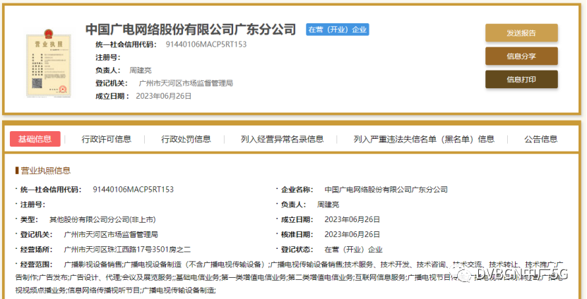Select the 列入严重违法失信名单（黑名单）信息 tab
Image resolution: width=587 pixels, height=299 pixels.
coord(424,140)
